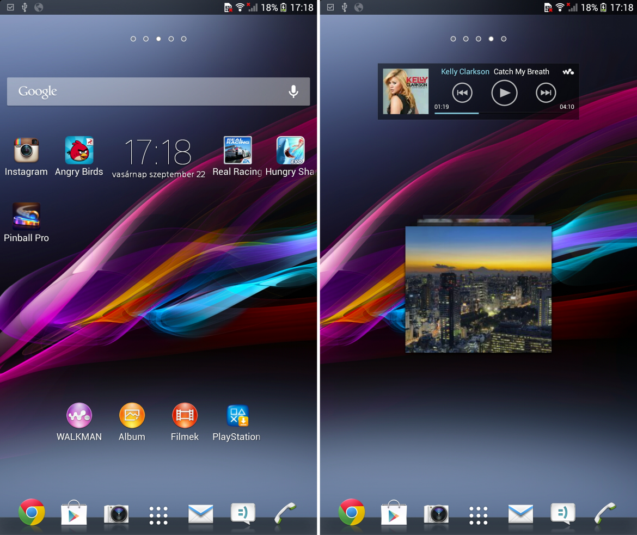Launch the Album app

tap(131, 415)
